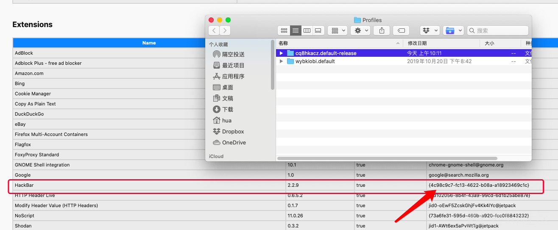Click the eBay extension row
The width and height of the screenshot is (558, 230).
(109, 124)
